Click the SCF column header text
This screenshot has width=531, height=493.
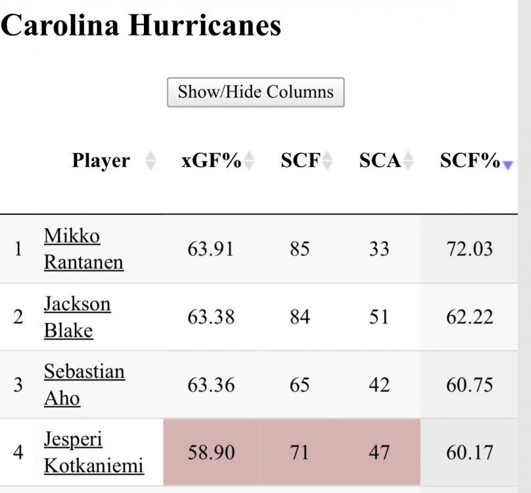(x=300, y=161)
